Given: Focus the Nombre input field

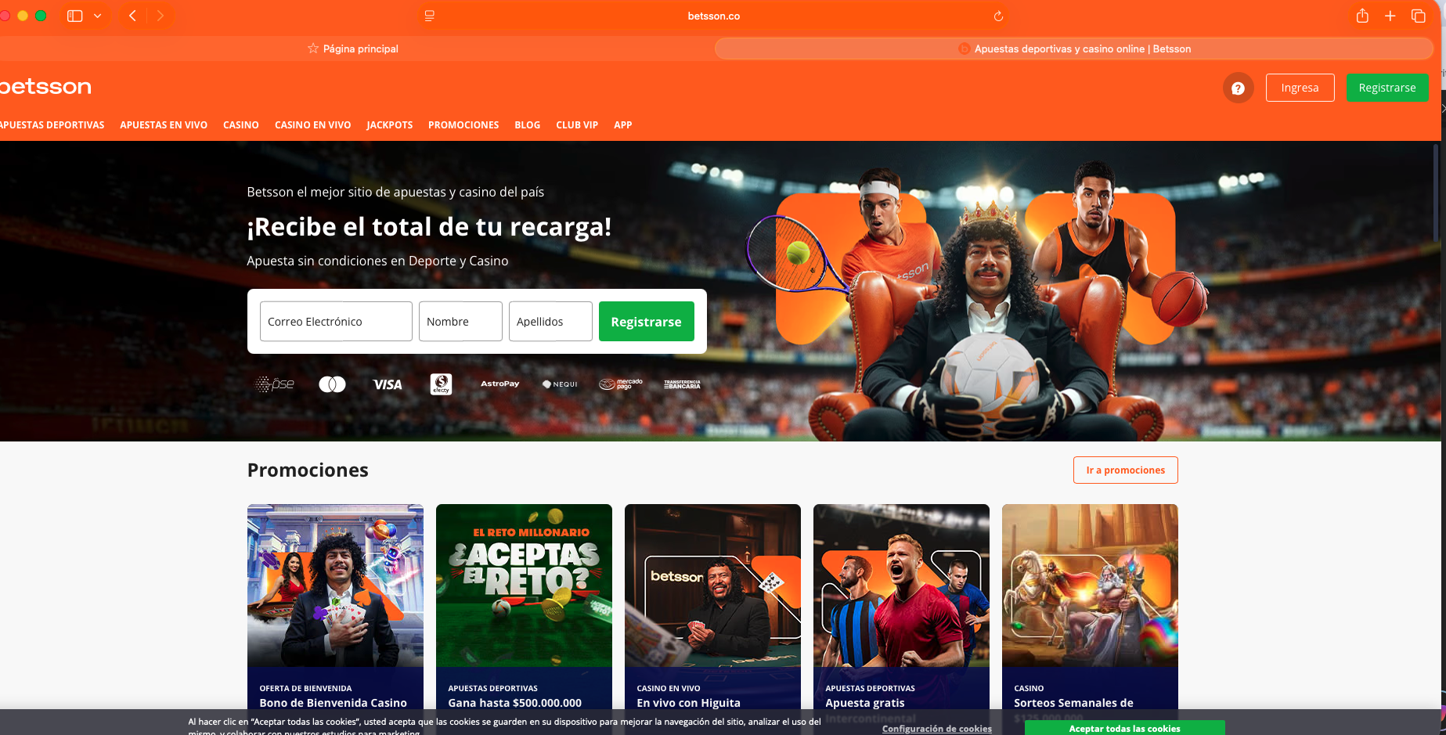Looking at the screenshot, I should [x=460, y=322].
